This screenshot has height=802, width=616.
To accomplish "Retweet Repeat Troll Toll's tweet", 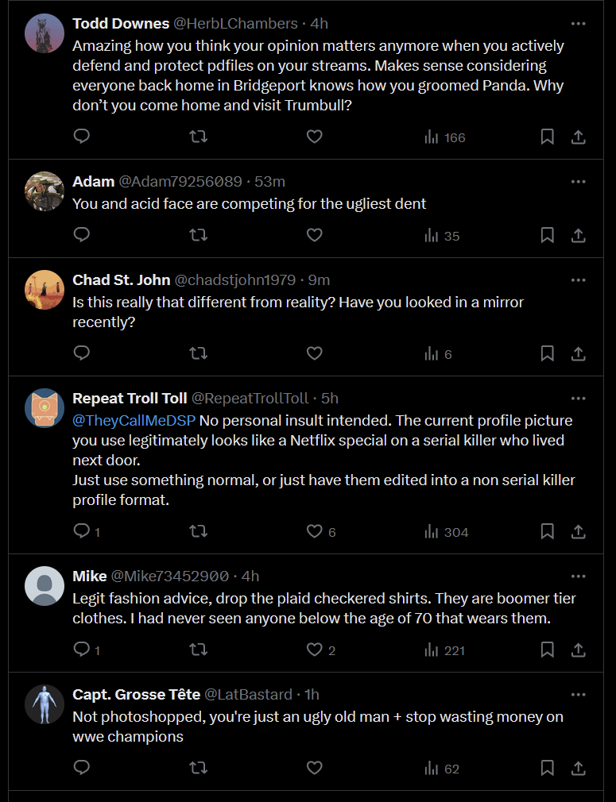I will click(198, 531).
